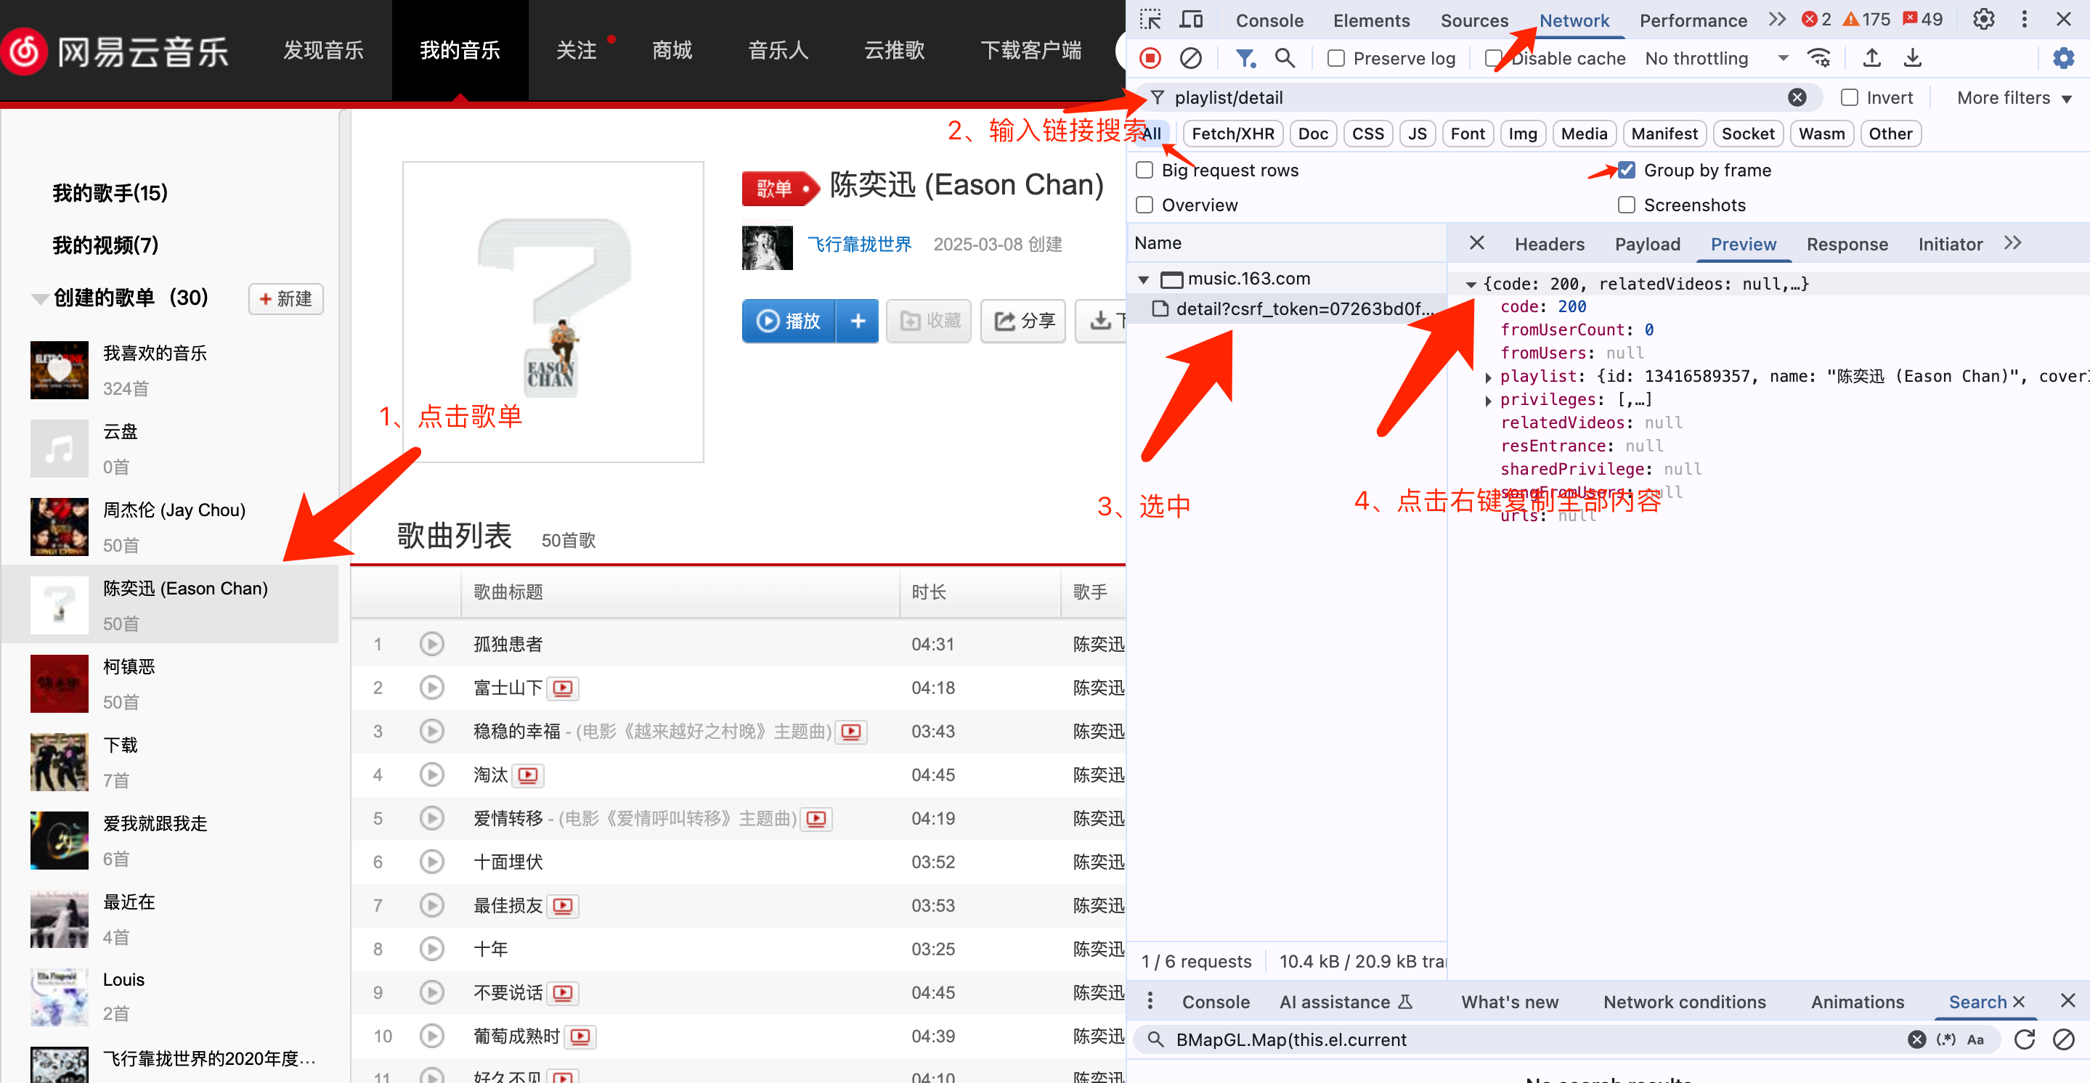The width and height of the screenshot is (2090, 1083).
Task: Open network conditions wifi icon
Action: 1818,58
